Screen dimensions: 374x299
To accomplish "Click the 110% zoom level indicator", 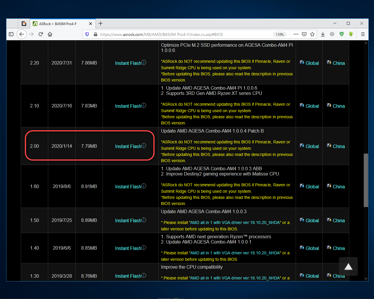I will 280,34.
